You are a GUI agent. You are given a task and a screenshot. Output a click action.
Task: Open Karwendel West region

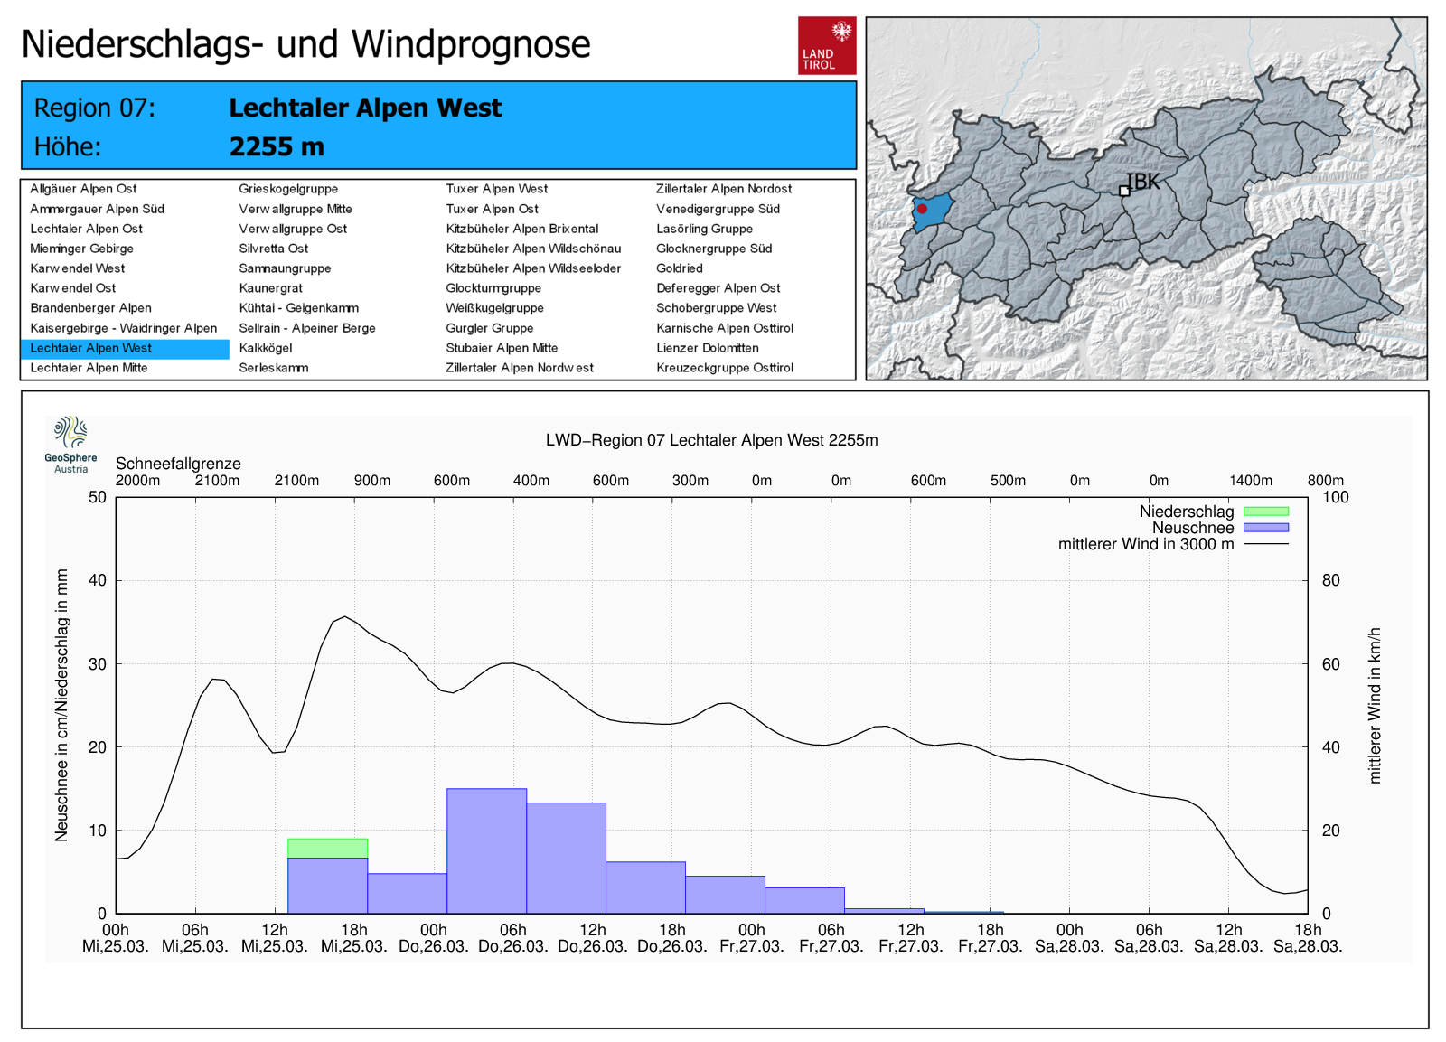78,268
